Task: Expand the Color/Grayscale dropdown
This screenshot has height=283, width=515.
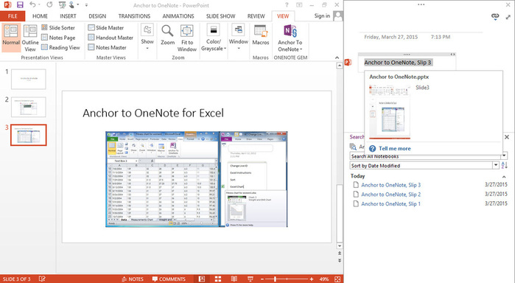Action: (x=214, y=38)
